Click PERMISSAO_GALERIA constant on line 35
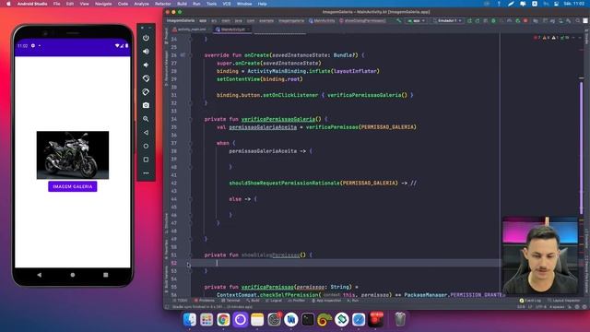 click(x=387, y=127)
